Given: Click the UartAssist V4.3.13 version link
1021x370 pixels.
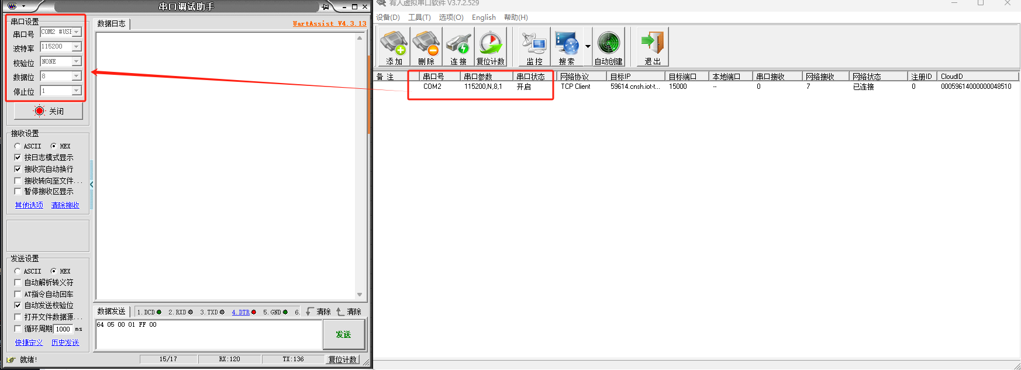Looking at the screenshot, I should [x=329, y=24].
